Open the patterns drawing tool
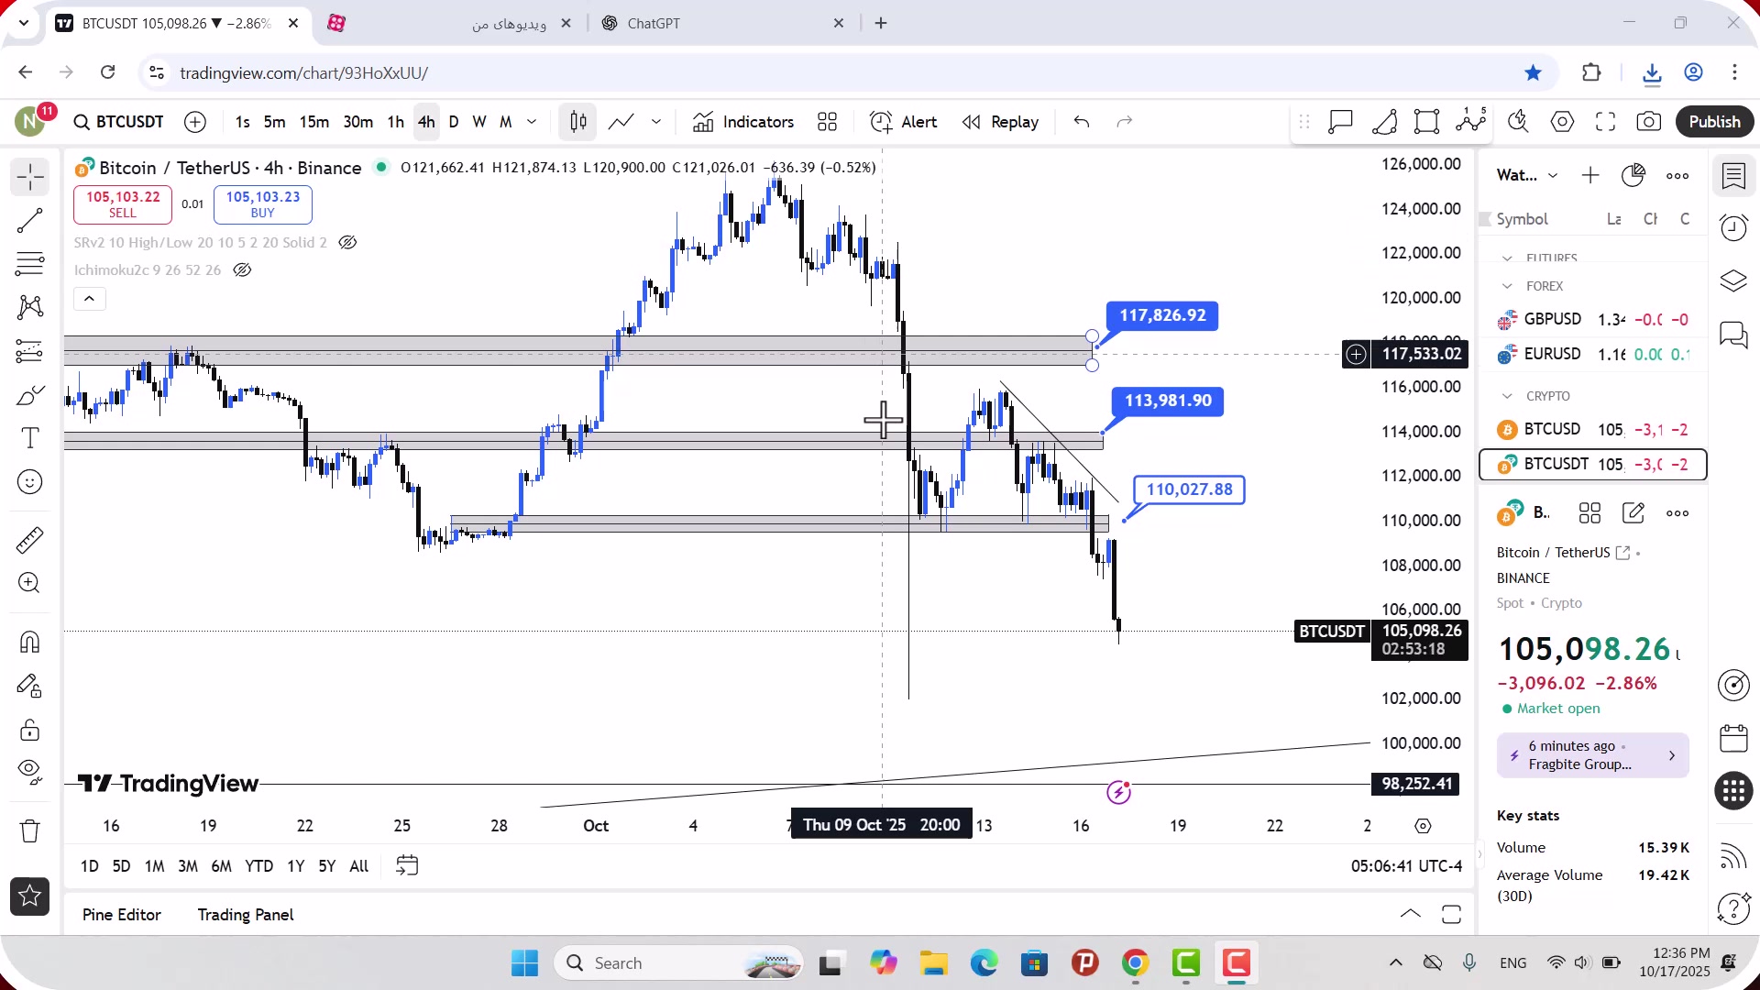The image size is (1760, 990). click(x=29, y=307)
